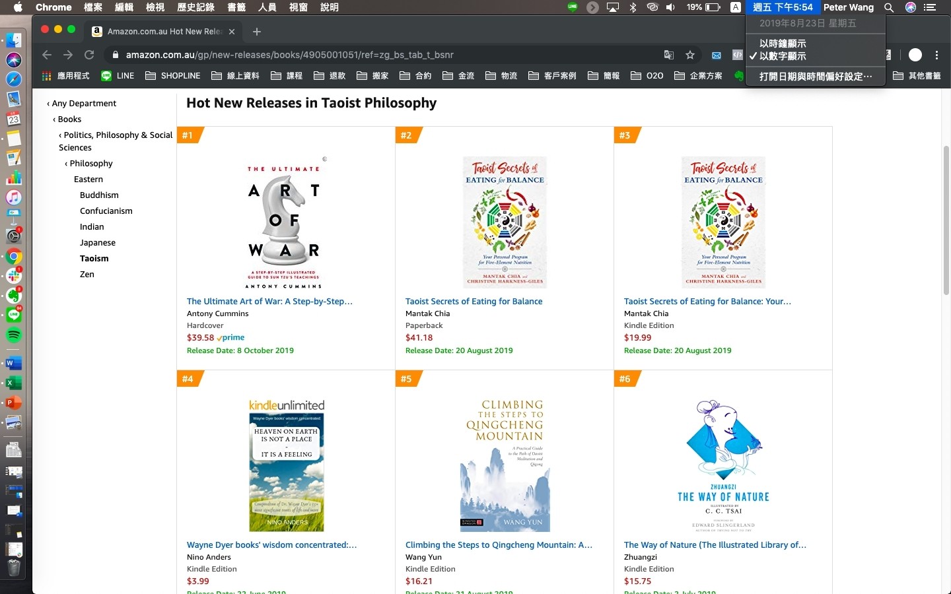Screen dimensions: 951x594
Task: Open the volume control in menu bar
Action: (x=670, y=7)
